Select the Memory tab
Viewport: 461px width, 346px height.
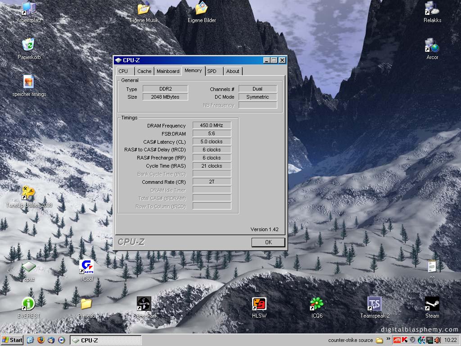point(193,71)
